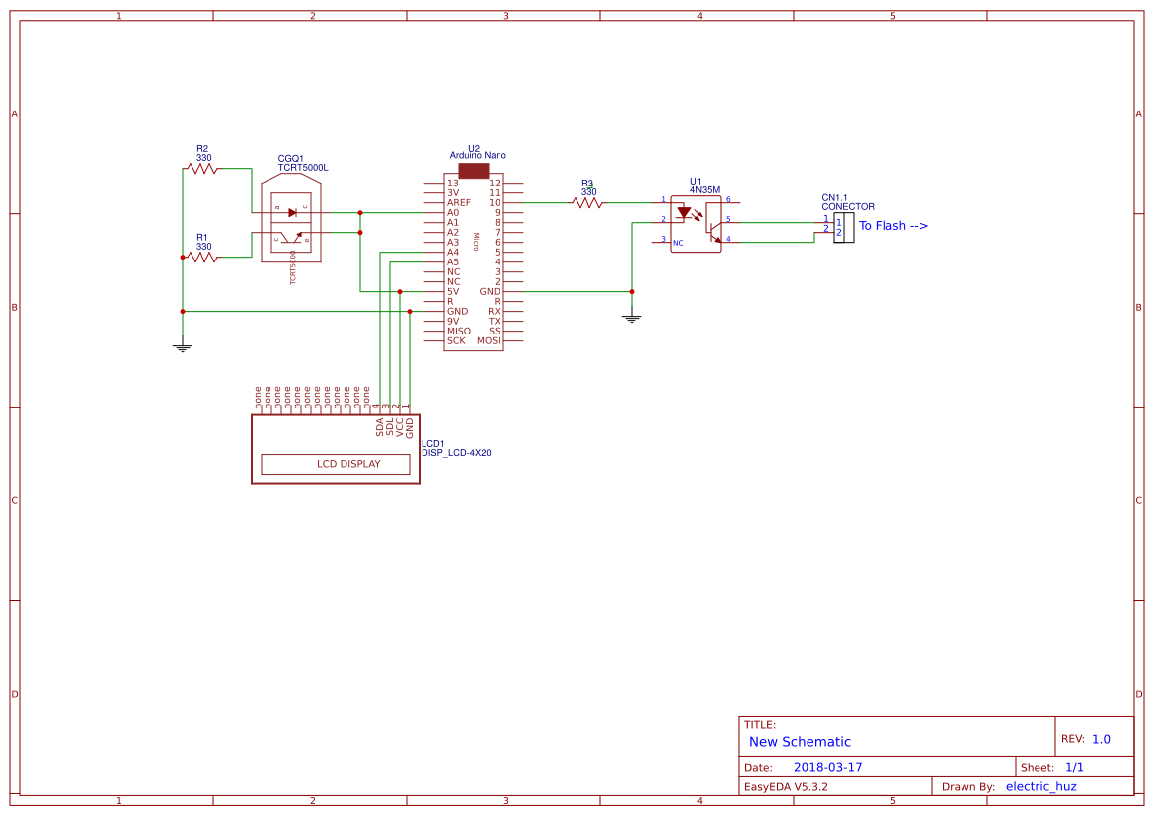The image size is (1154, 816).
Task: Click the DISP_LCD-4X20 part name label
Action: (x=456, y=453)
